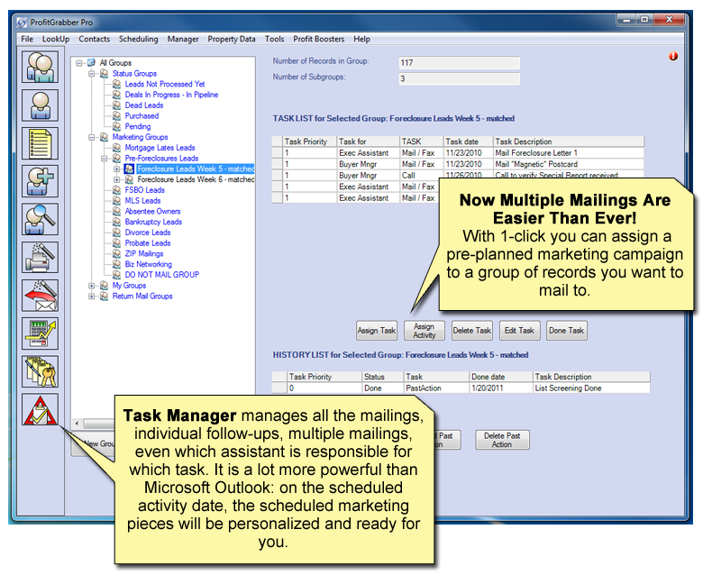Click the Done Task button
The width and height of the screenshot is (703, 575).
click(567, 331)
